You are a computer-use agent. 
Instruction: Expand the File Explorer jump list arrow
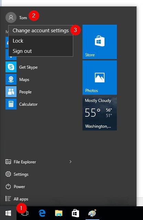tap(70, 162)
